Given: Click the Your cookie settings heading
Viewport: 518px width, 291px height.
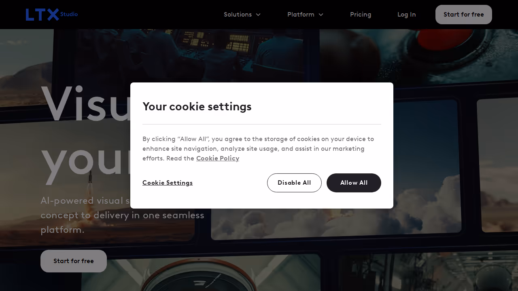Looking at the screenshot, I should pos(197,107).
